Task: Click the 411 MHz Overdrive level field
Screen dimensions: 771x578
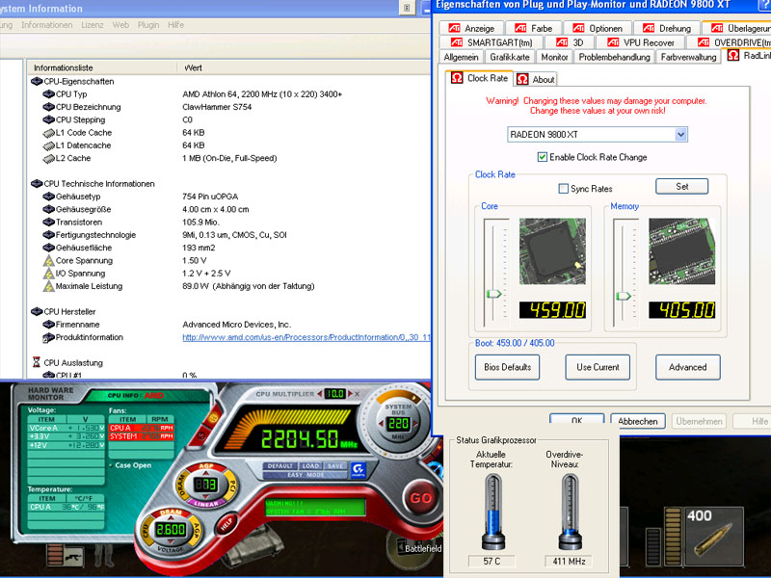Action: click(x=569, y=561)
